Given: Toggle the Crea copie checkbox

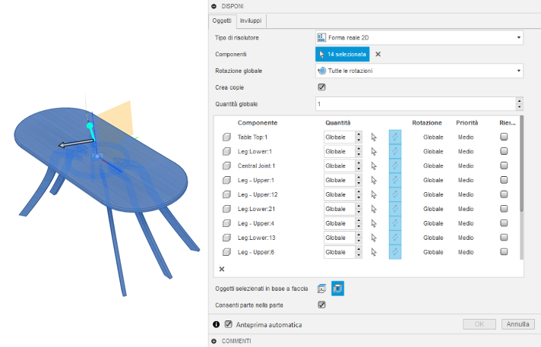Looking at the screenshot, I should tap(322, 87).
